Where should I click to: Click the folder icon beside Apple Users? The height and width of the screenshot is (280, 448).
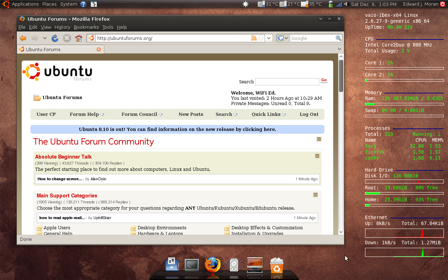pyautogui.click(x=40, y=228)
